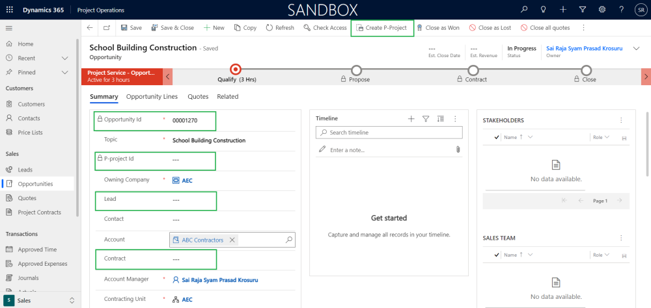Switch to Opportunity Lines tab
651x308 pixels.
[x=152, y=97]
